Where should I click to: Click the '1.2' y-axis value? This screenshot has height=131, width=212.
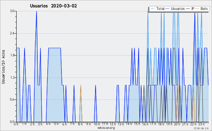12,78
